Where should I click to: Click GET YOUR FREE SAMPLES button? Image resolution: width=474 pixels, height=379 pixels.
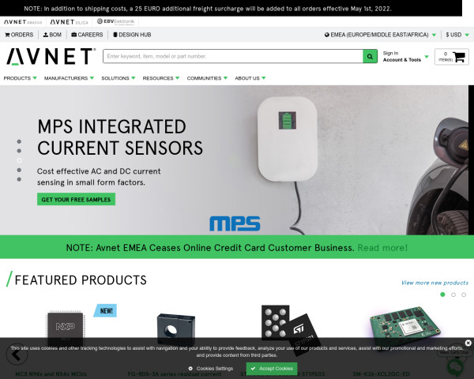tap(76, 200)
